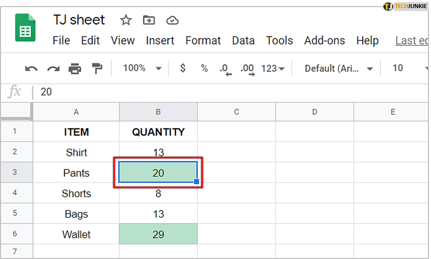The height and width of the screenshot is (259, 431).
Task: Click the decrease decimal places button
Action: [226, 69]
